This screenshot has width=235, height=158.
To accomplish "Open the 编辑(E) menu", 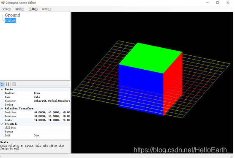I will [19, 9].
